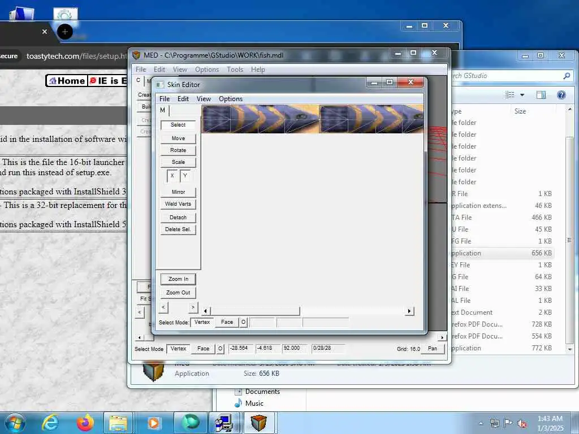Screen dimensions: 579x434
Task: Click Skin Editor horizontal scroll right arrow
Action: (409, 311)
